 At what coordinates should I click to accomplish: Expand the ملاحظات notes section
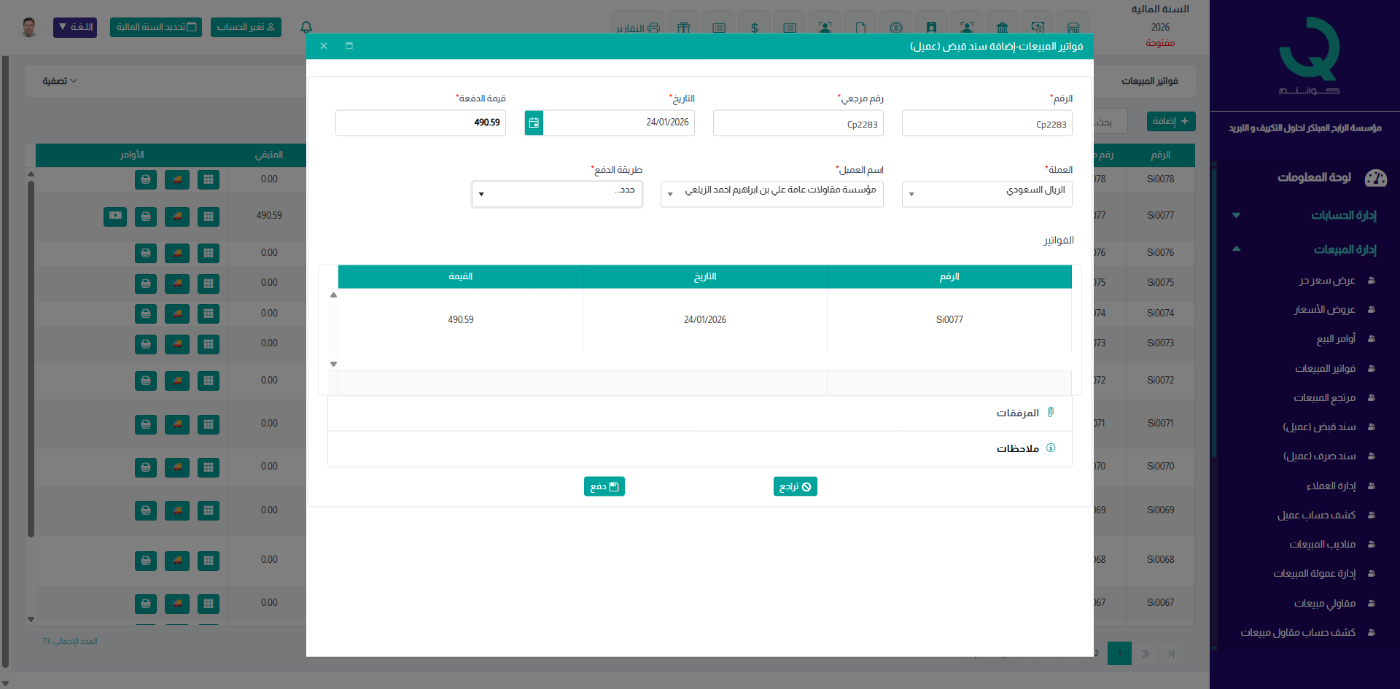point(1017,448)
